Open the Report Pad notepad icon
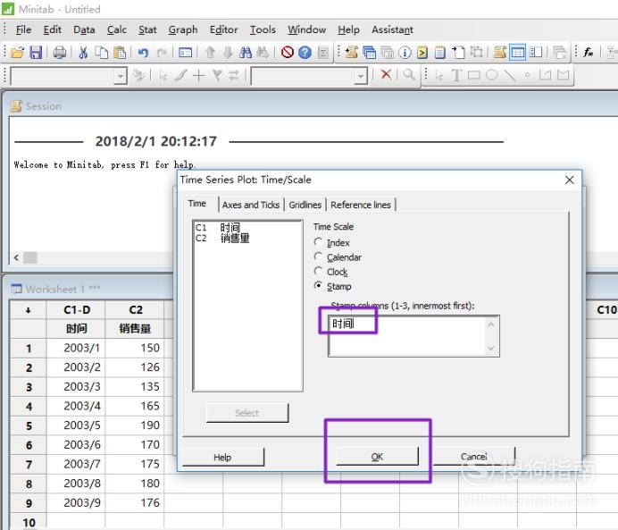This screenshot has height=530, width=618. [440, 53]
